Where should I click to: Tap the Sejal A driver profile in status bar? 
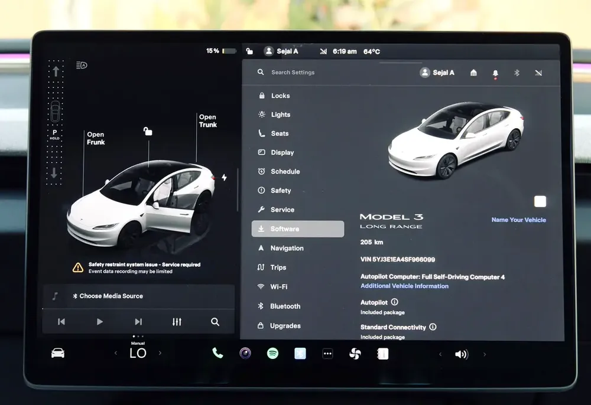tap(281, 51)
